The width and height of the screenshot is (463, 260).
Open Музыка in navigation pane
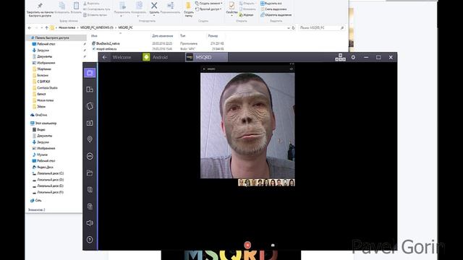[x=42, y=155]
